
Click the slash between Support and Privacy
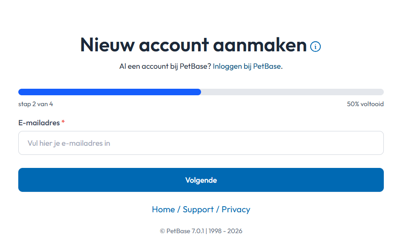pyautogui.click(x=218, y=210)
